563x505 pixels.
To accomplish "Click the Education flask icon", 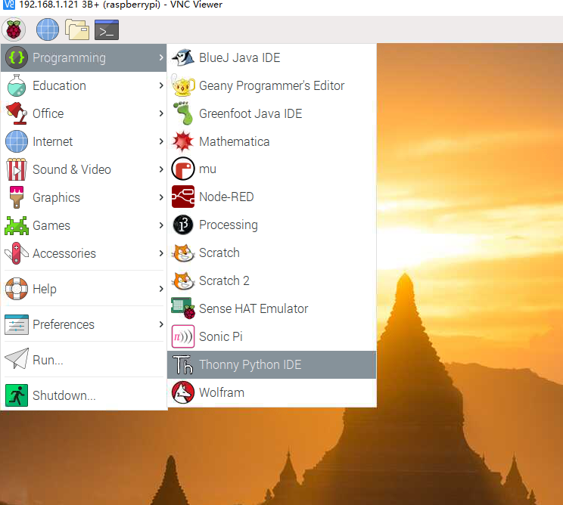I will [17, 85].
